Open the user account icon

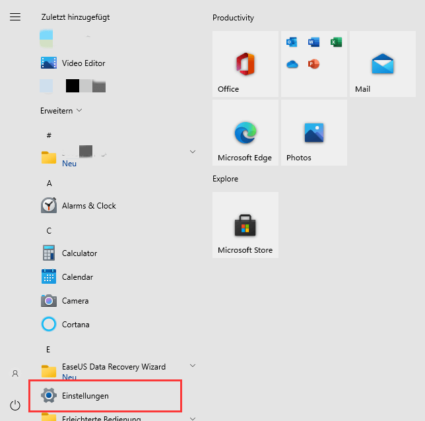tap(15, 373)
